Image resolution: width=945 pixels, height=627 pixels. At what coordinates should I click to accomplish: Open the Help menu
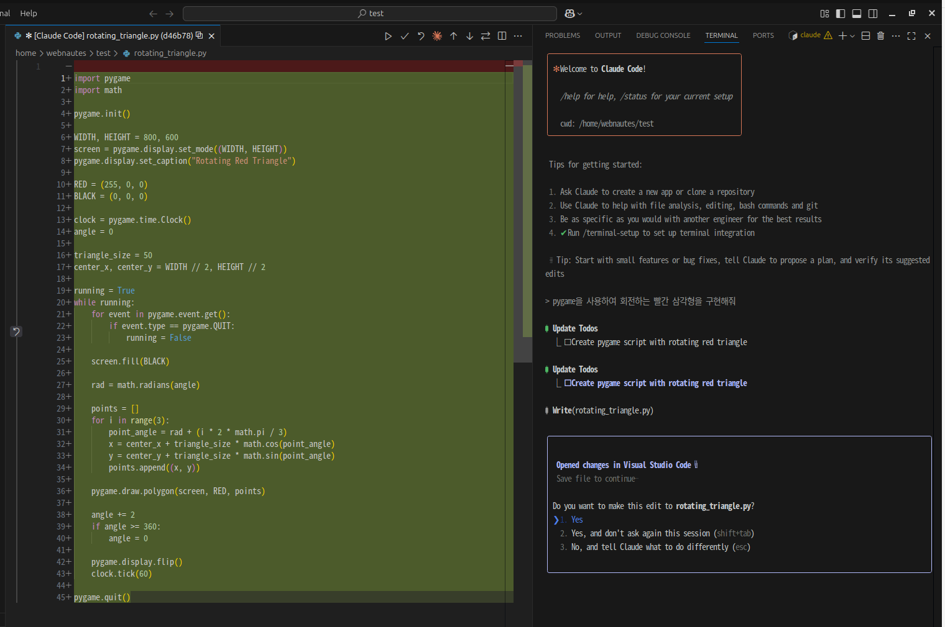(x=29, y=13)
